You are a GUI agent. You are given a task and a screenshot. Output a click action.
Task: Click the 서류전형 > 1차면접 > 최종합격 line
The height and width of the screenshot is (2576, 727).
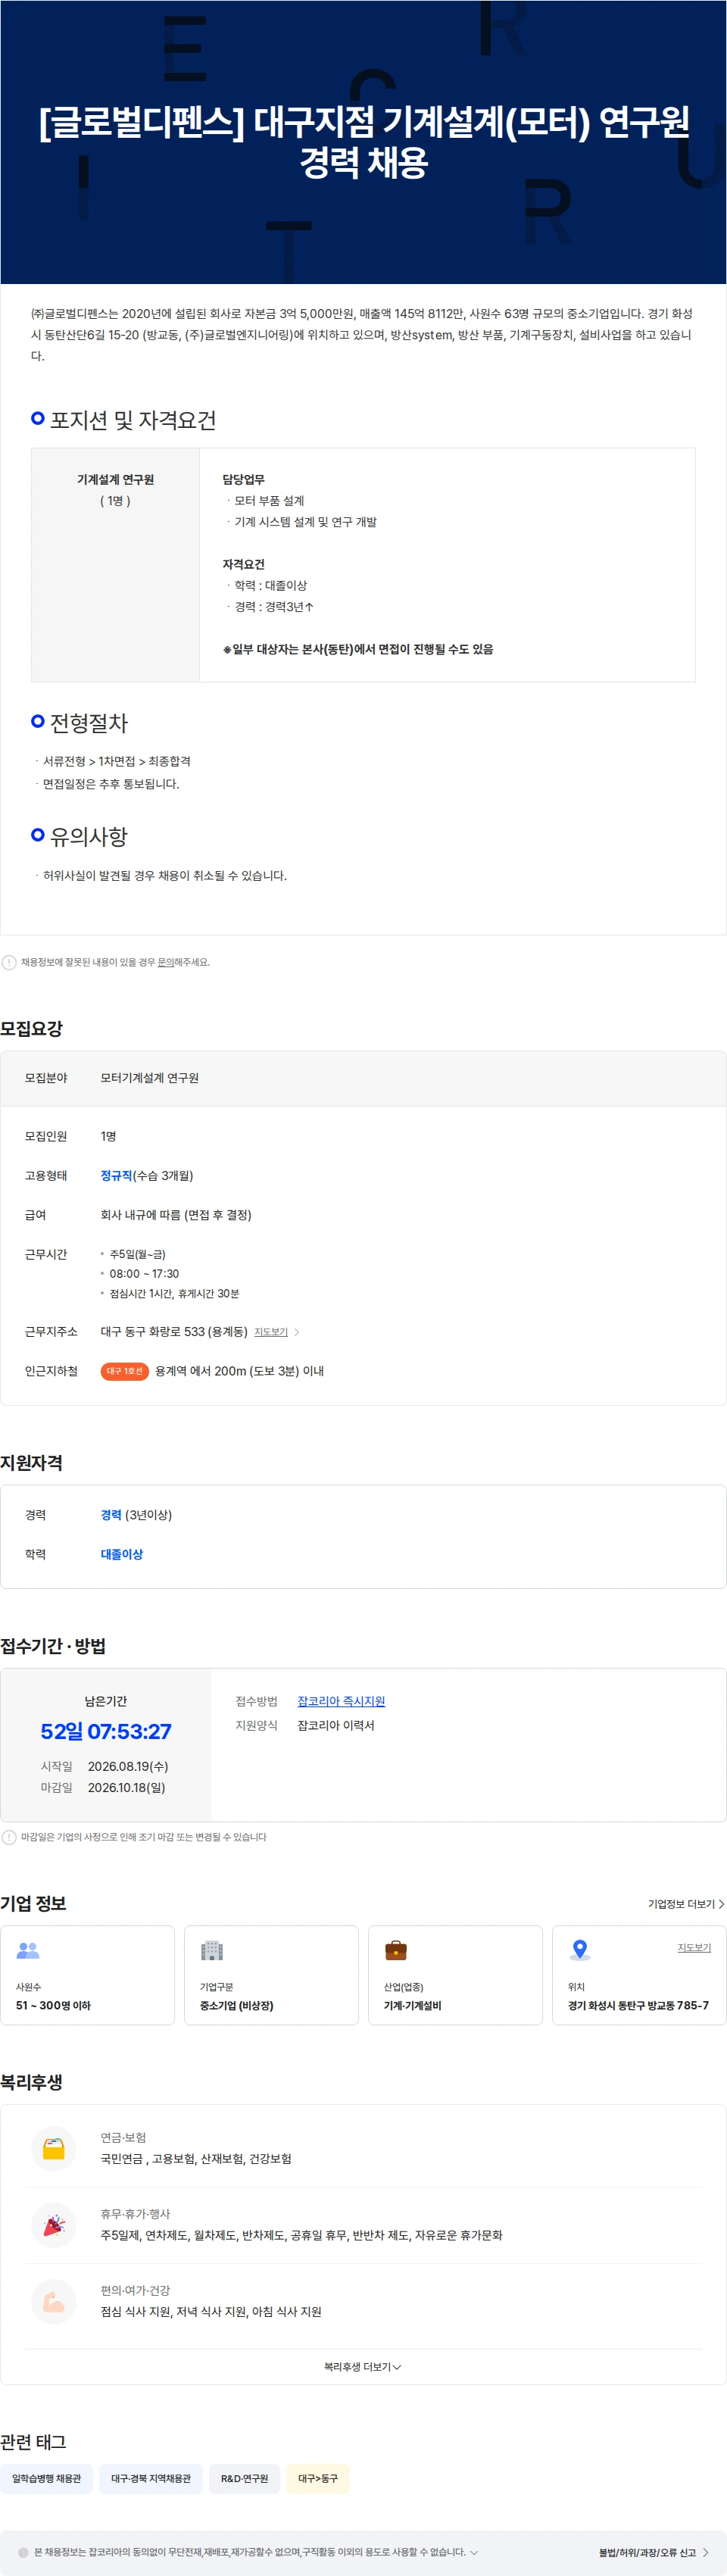pos(117,761)
